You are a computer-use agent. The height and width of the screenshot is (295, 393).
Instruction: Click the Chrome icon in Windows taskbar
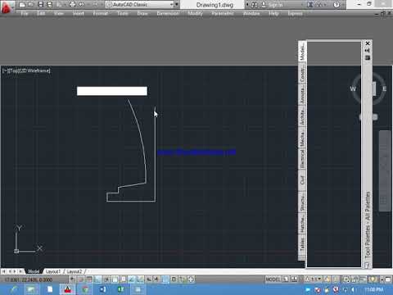(x=85, y=289)
